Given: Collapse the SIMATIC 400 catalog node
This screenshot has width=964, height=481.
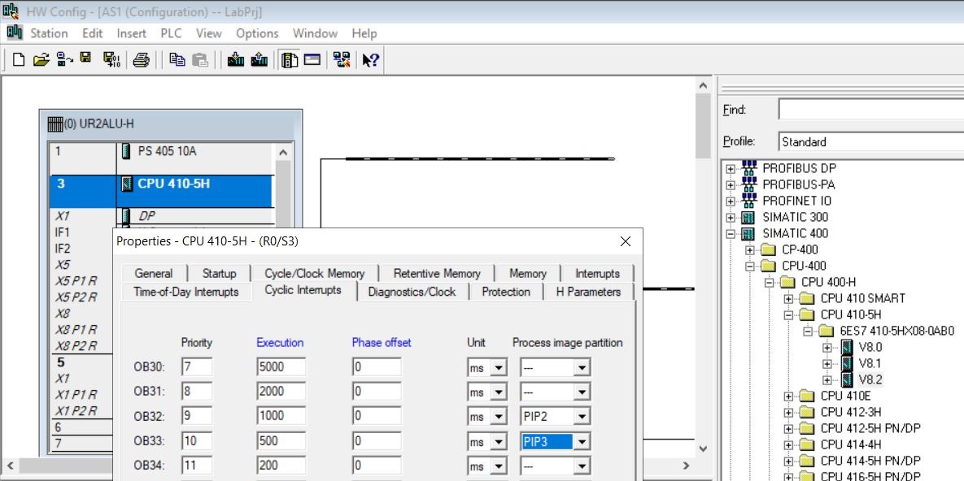Looking at the screenshot, I should pyautogui.click(x=731, y=233).
